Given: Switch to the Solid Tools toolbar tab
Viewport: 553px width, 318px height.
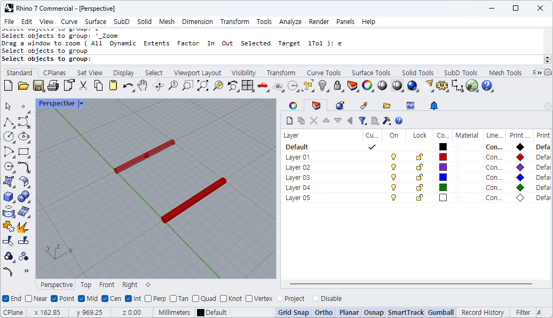Looking at the screenshot, I should pyautogui.click(x=417, y=73).
